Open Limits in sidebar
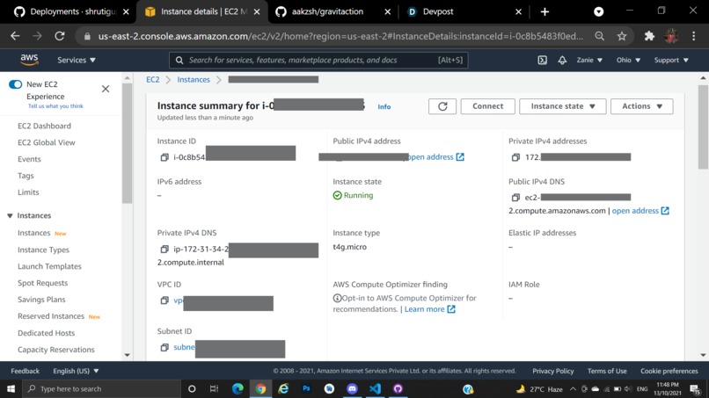709x398 pixels. [28, 192]
